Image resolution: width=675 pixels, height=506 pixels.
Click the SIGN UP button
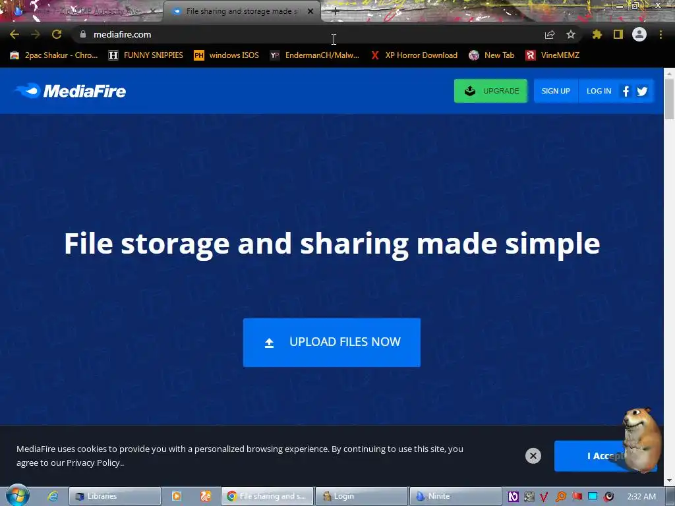click(556, 91)
